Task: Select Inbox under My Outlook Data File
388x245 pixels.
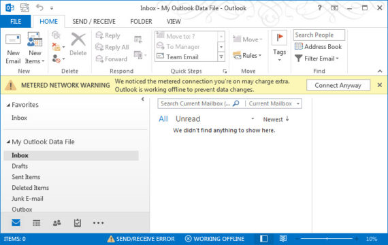Action: coord(71,155)
